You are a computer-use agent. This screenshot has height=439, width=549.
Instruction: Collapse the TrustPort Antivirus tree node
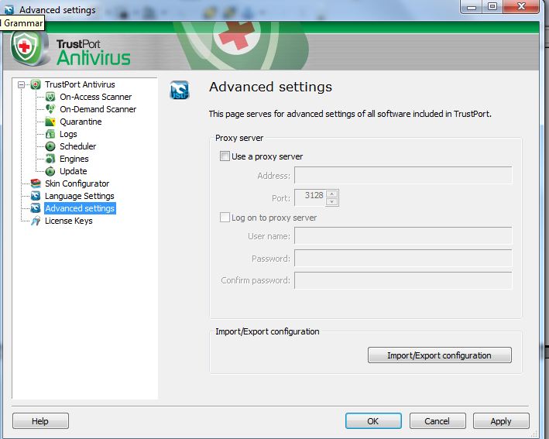21,84
